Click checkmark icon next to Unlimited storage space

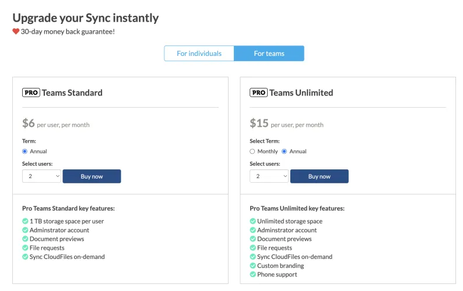point(252,221)
